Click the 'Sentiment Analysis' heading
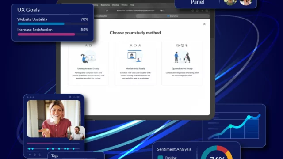The height and width of the screenshot is (159, 283). (174, 149)
